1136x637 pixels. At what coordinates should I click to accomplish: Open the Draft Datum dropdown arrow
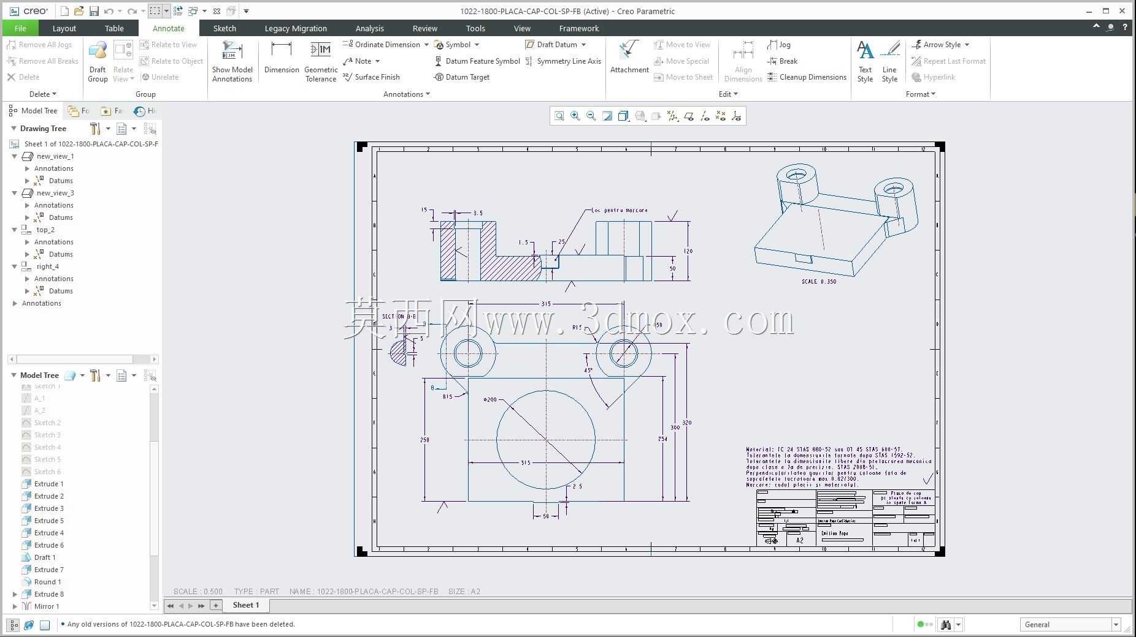(583, 45)
